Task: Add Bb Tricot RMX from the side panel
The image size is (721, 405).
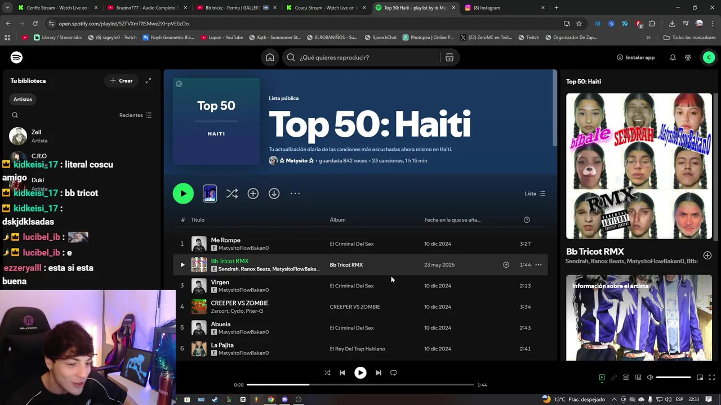Action: (707, 255)
